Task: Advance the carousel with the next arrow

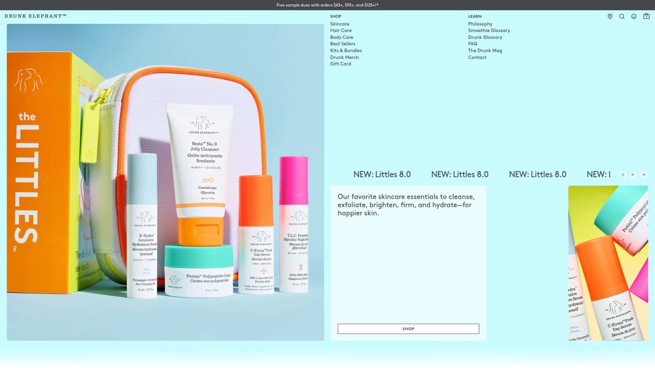Action: tap(643, 174)
